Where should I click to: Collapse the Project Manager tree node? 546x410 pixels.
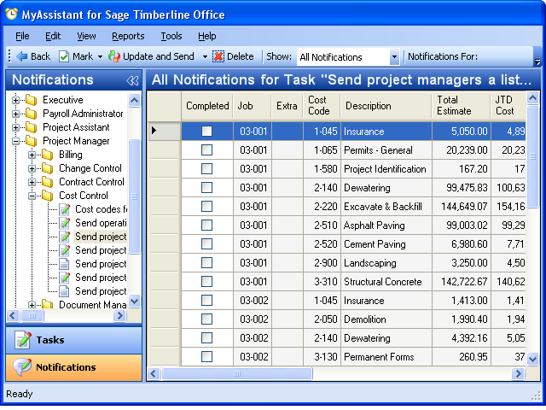pyautogui.click(x=15, y=141)
